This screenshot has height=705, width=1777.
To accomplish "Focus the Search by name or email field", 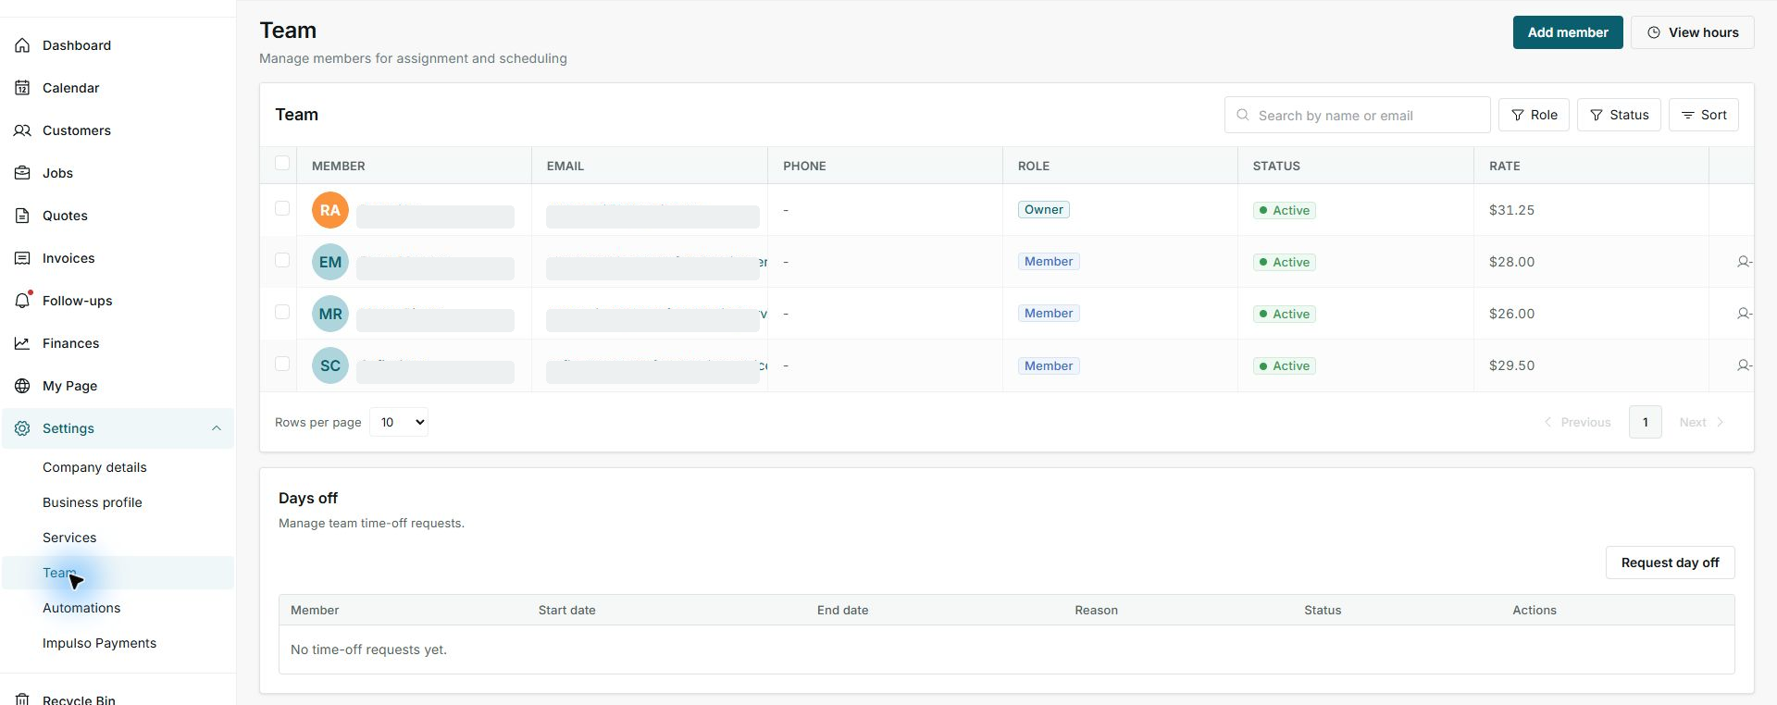I will click(x=1357, y=115).
